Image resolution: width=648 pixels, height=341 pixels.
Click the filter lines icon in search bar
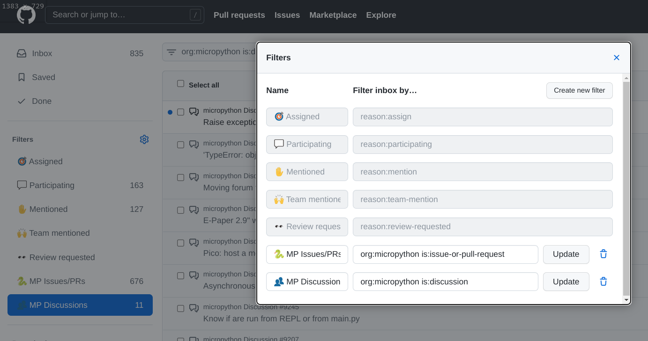[171, 52]
